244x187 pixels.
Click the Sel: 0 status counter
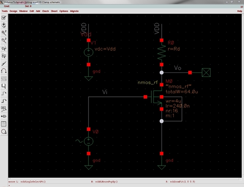[28, 6]
